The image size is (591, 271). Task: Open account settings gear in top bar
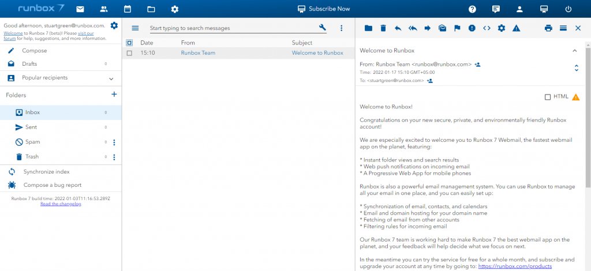click(175, 9)
